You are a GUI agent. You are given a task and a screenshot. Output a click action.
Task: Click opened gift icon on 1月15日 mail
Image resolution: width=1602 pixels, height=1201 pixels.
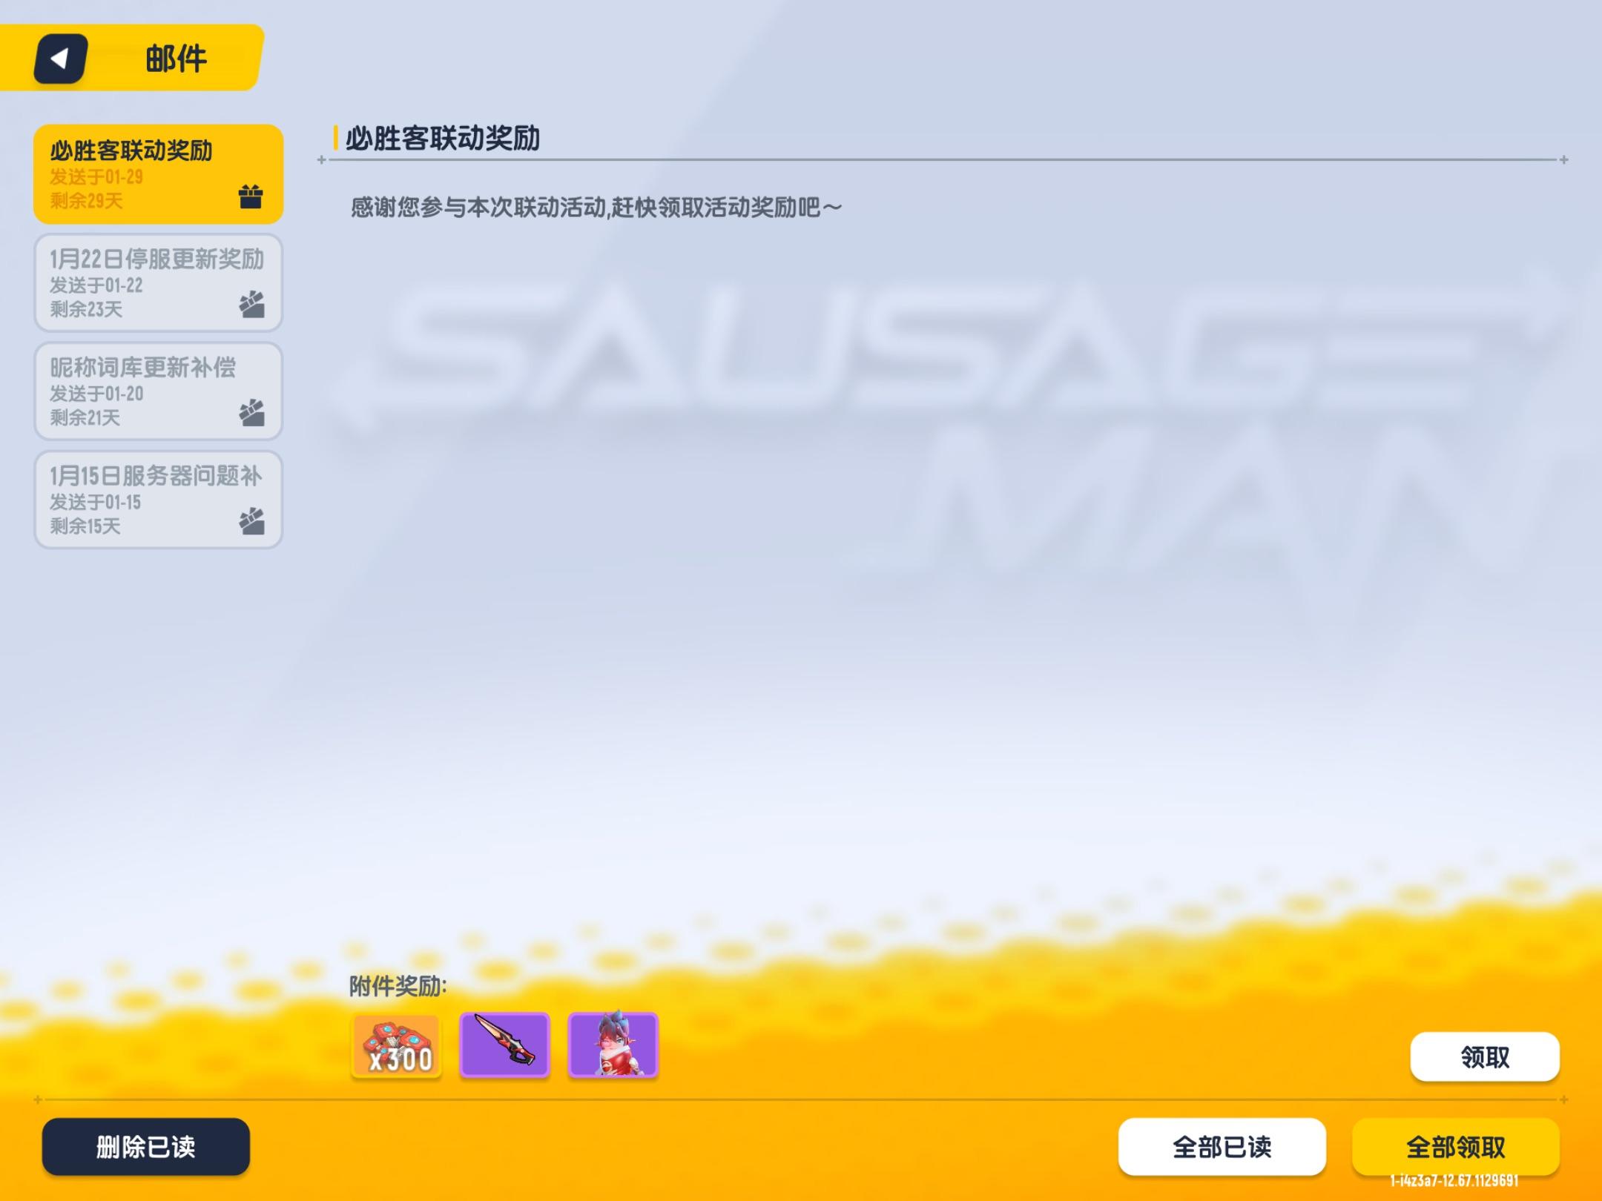click(x=251, y=520)
